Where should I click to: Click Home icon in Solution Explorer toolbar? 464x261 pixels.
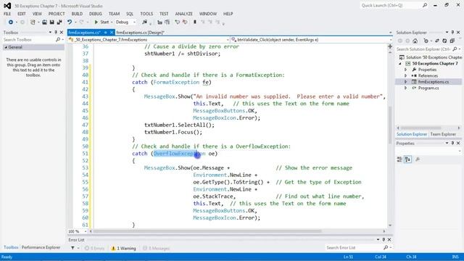tap(415, 41)
